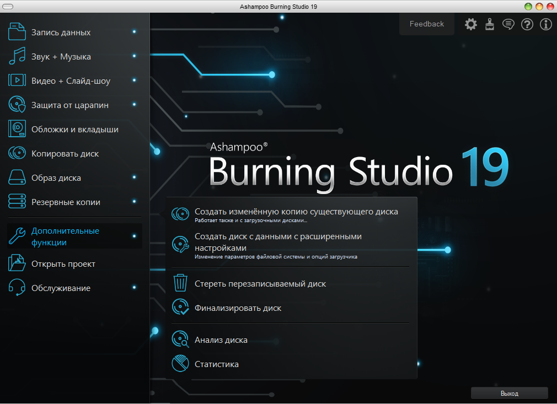Click the cleaning brush icon in top bar
The width and height of the screenshot is (557, 404).
coord(490,24)
